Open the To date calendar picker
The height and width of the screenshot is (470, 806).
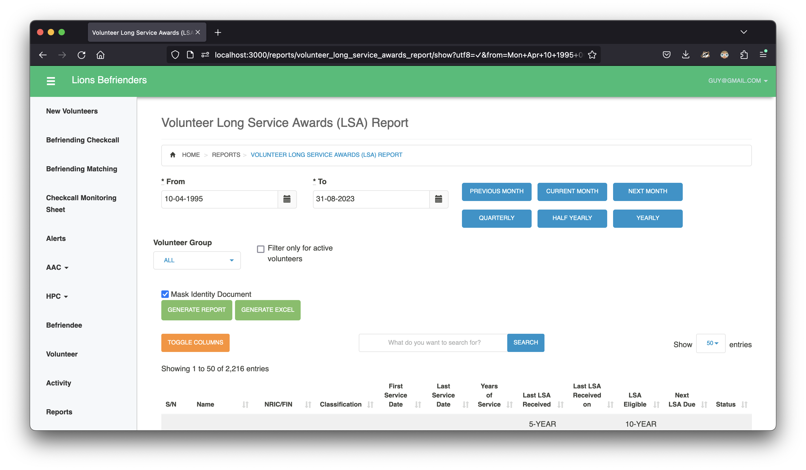pyautogui.click(x=438, y=199)
